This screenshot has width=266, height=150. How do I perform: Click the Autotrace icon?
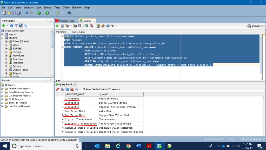click(75, 26)
